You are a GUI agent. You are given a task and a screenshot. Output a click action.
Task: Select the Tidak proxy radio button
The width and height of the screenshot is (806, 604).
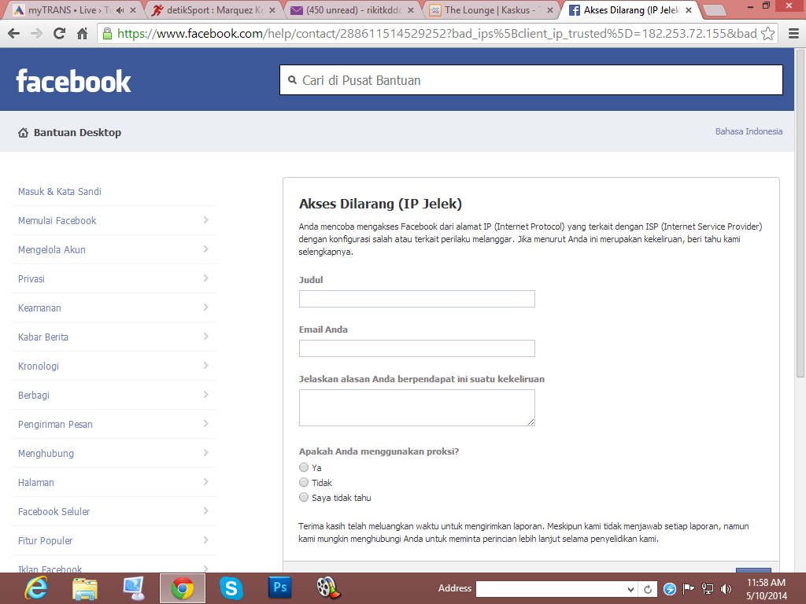point(304,482)
